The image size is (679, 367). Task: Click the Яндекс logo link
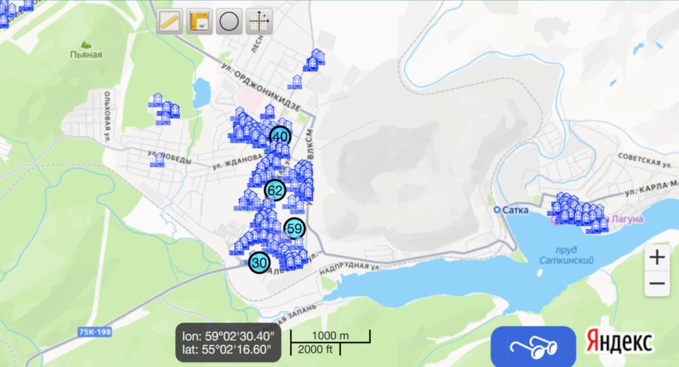[619, 342]
